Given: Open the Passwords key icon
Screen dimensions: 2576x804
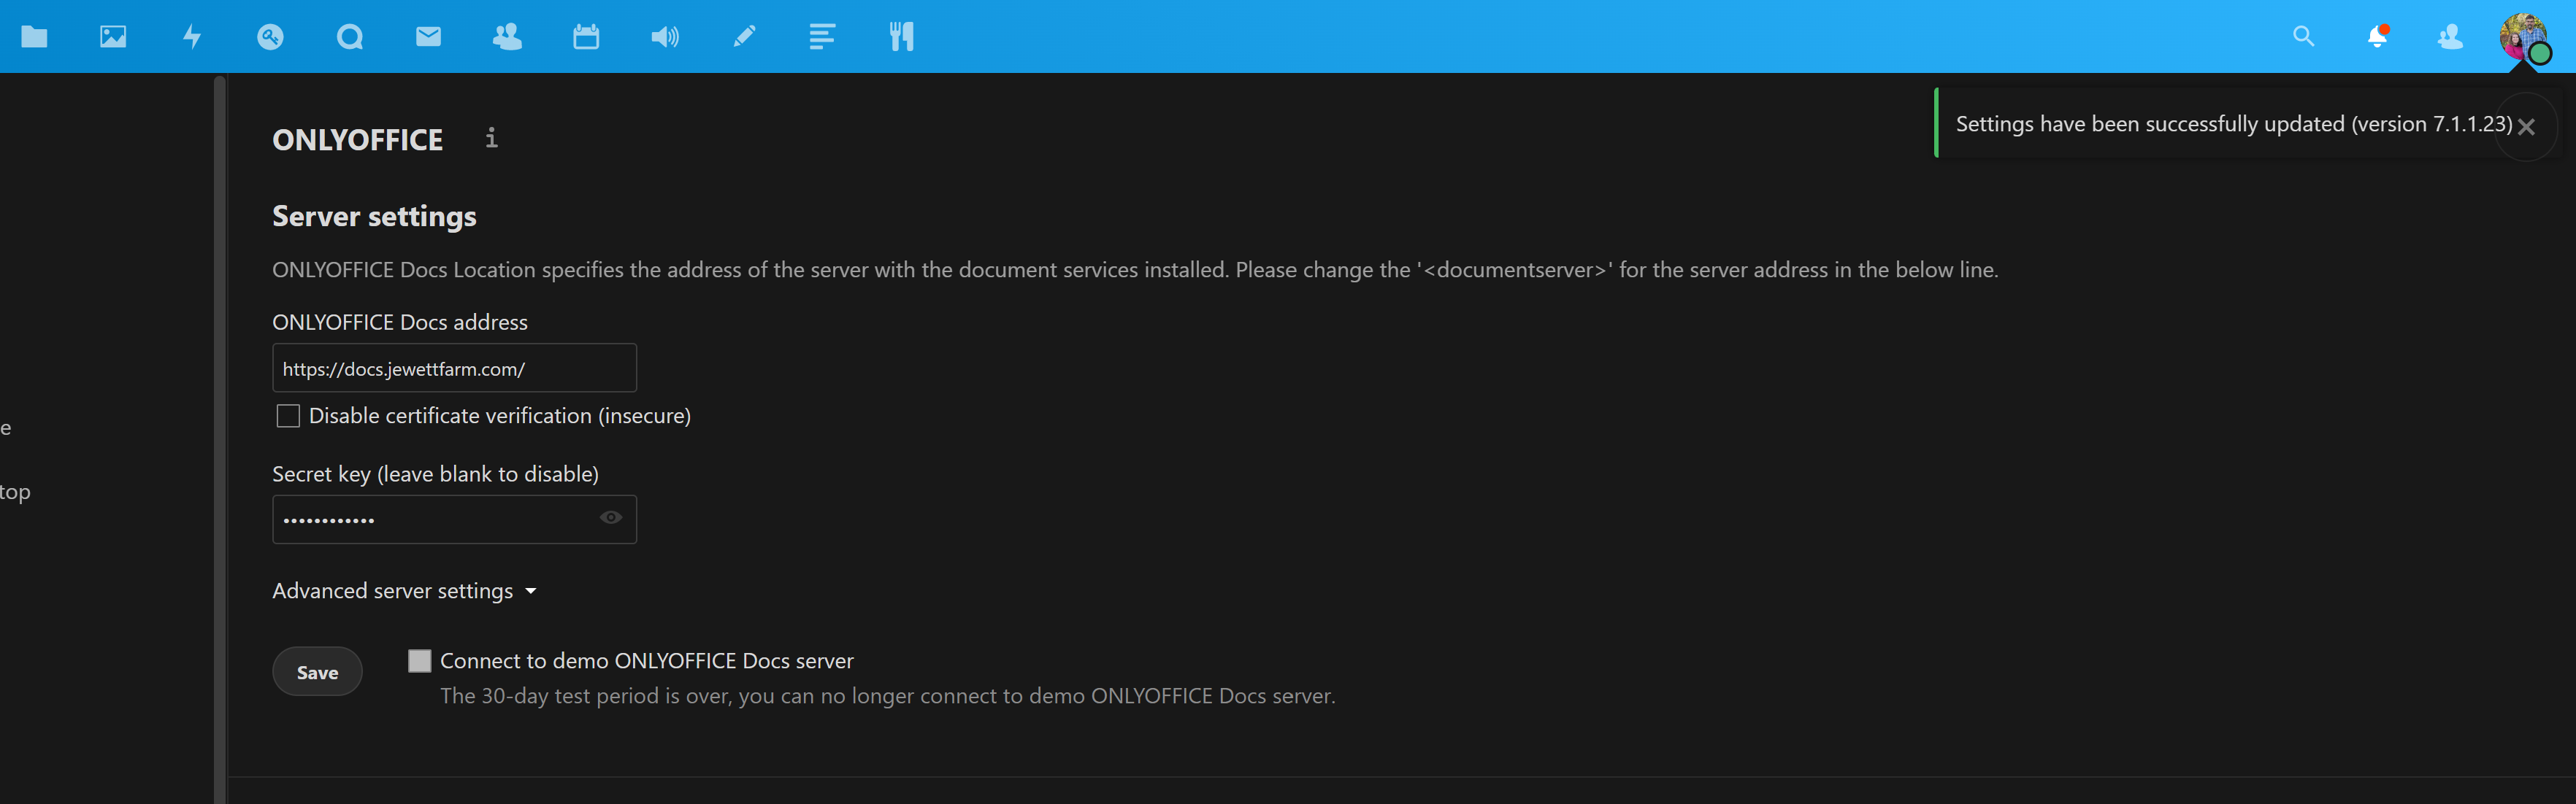Looking at the screenshot, I should coord(270,37).
